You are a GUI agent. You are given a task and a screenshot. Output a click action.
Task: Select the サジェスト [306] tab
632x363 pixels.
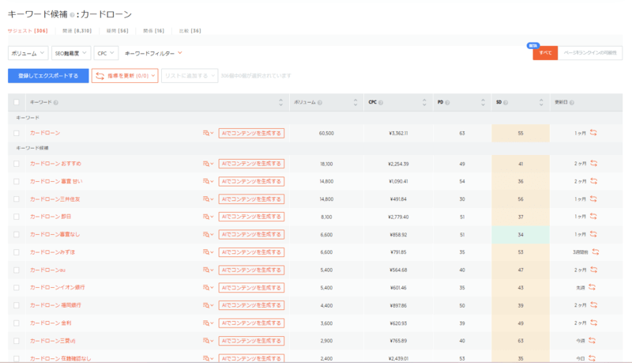pos(28,31)
